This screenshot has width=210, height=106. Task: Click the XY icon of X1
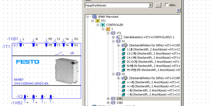118,41
